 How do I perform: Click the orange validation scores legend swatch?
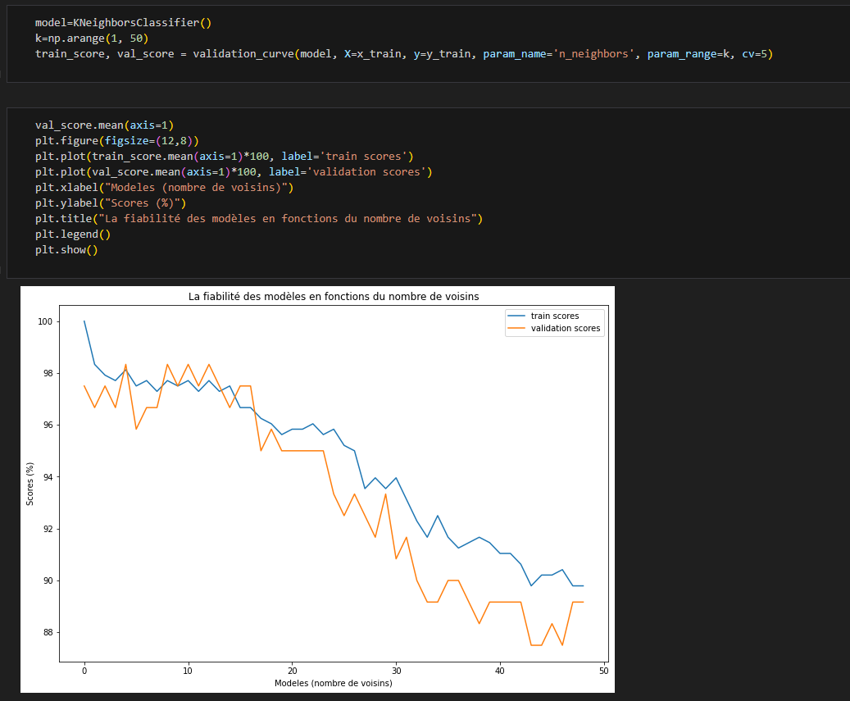point(516,328)
